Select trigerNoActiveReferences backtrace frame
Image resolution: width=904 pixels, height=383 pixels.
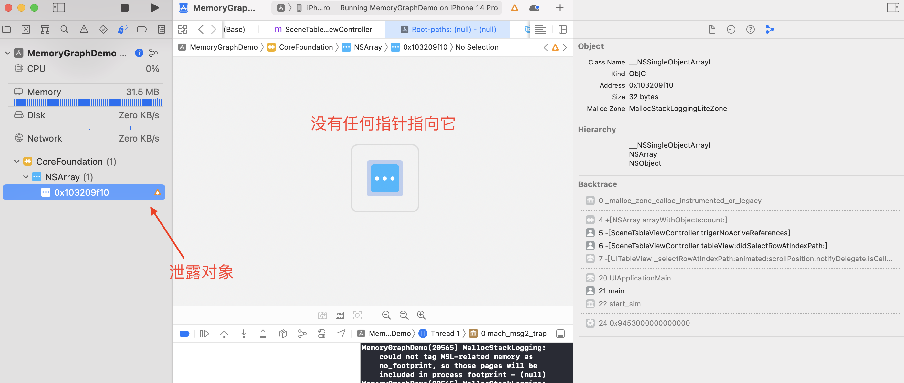pos(694,233)
